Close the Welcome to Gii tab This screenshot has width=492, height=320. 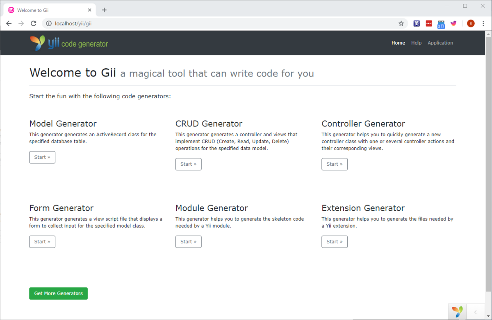pyautogui.click(x=90, y=10)
